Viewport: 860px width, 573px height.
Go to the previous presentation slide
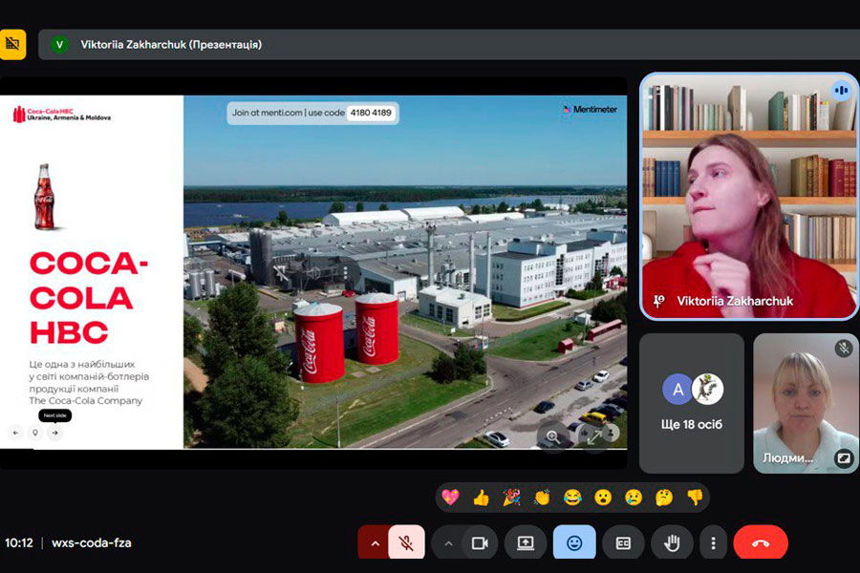(x=15, y=433)
